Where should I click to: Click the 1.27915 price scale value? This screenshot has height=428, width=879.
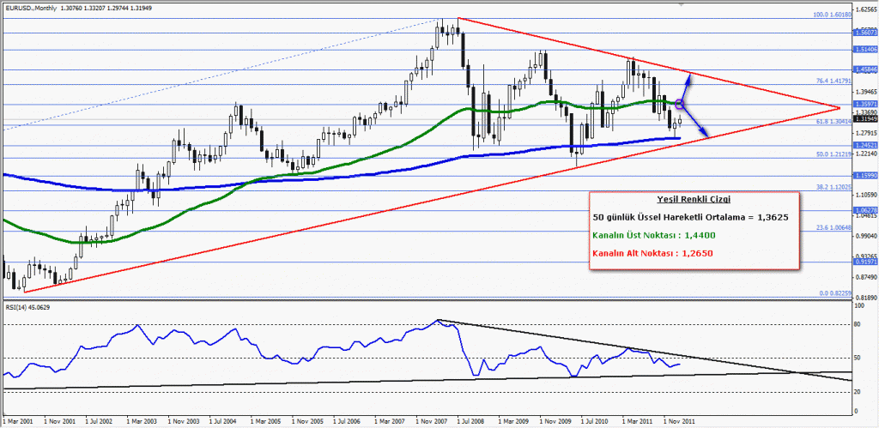[x=865, y=133]
